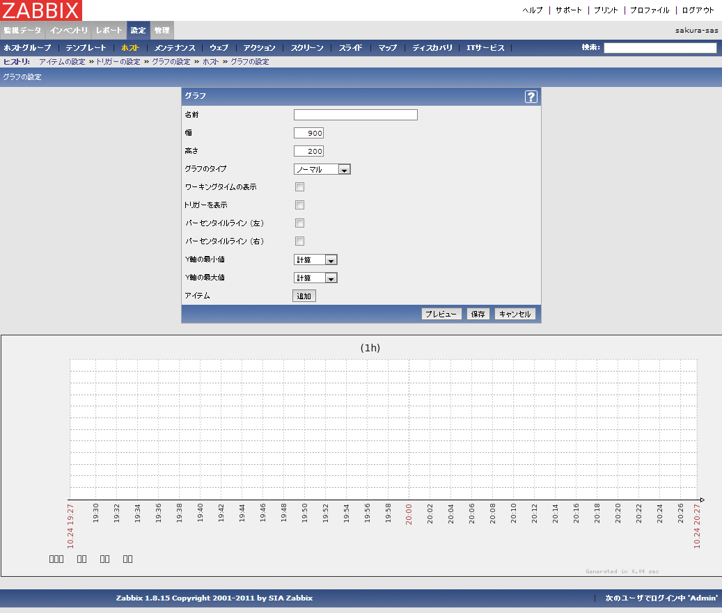
Task: Click the help question mark icon
Action: [x=531, y=97]
